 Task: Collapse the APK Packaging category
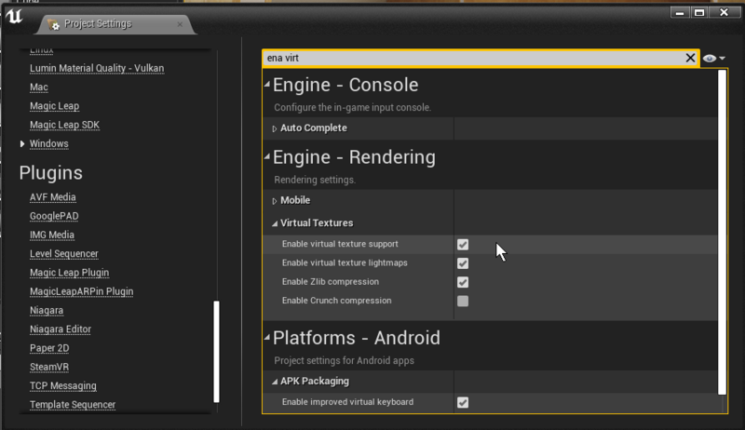pos(275,382)
